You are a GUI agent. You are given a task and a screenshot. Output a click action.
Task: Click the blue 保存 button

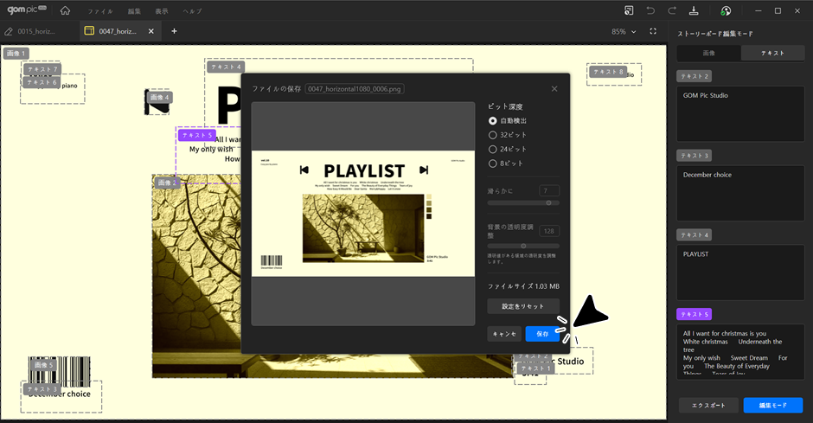(x=542, y=333)
